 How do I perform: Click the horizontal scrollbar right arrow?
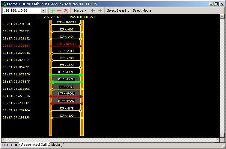pos(217,140)
